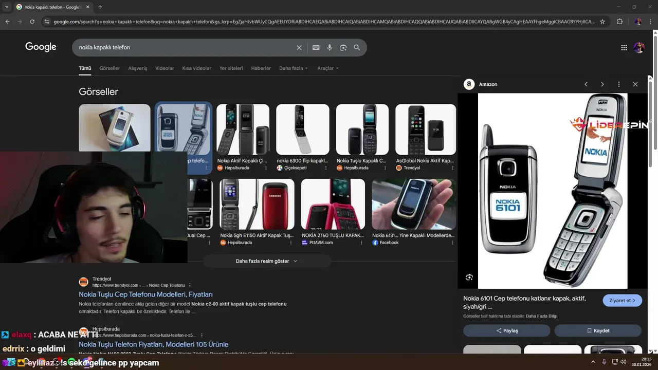This screenshot has height=370, width=658.
Task: Expand Daha fazla resim göster
Action: point(267,261)
